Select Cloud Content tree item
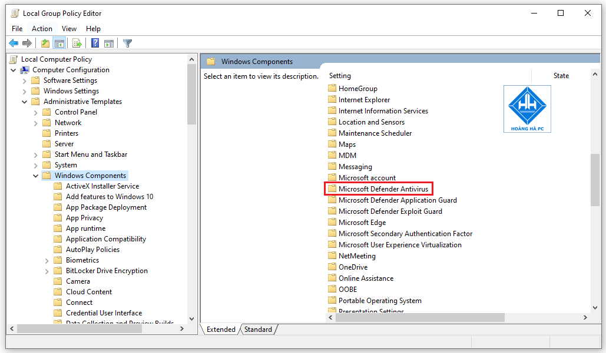Screen dimensions: 606x353 point(89,292)
